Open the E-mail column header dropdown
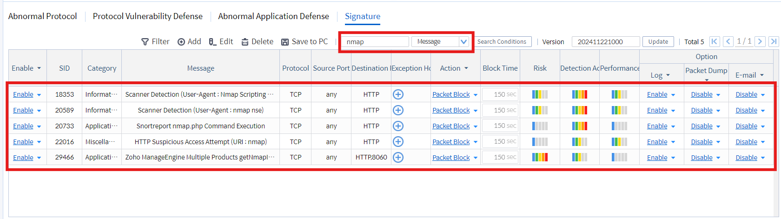This screenshot has width=781, height=219. [762, 75]
